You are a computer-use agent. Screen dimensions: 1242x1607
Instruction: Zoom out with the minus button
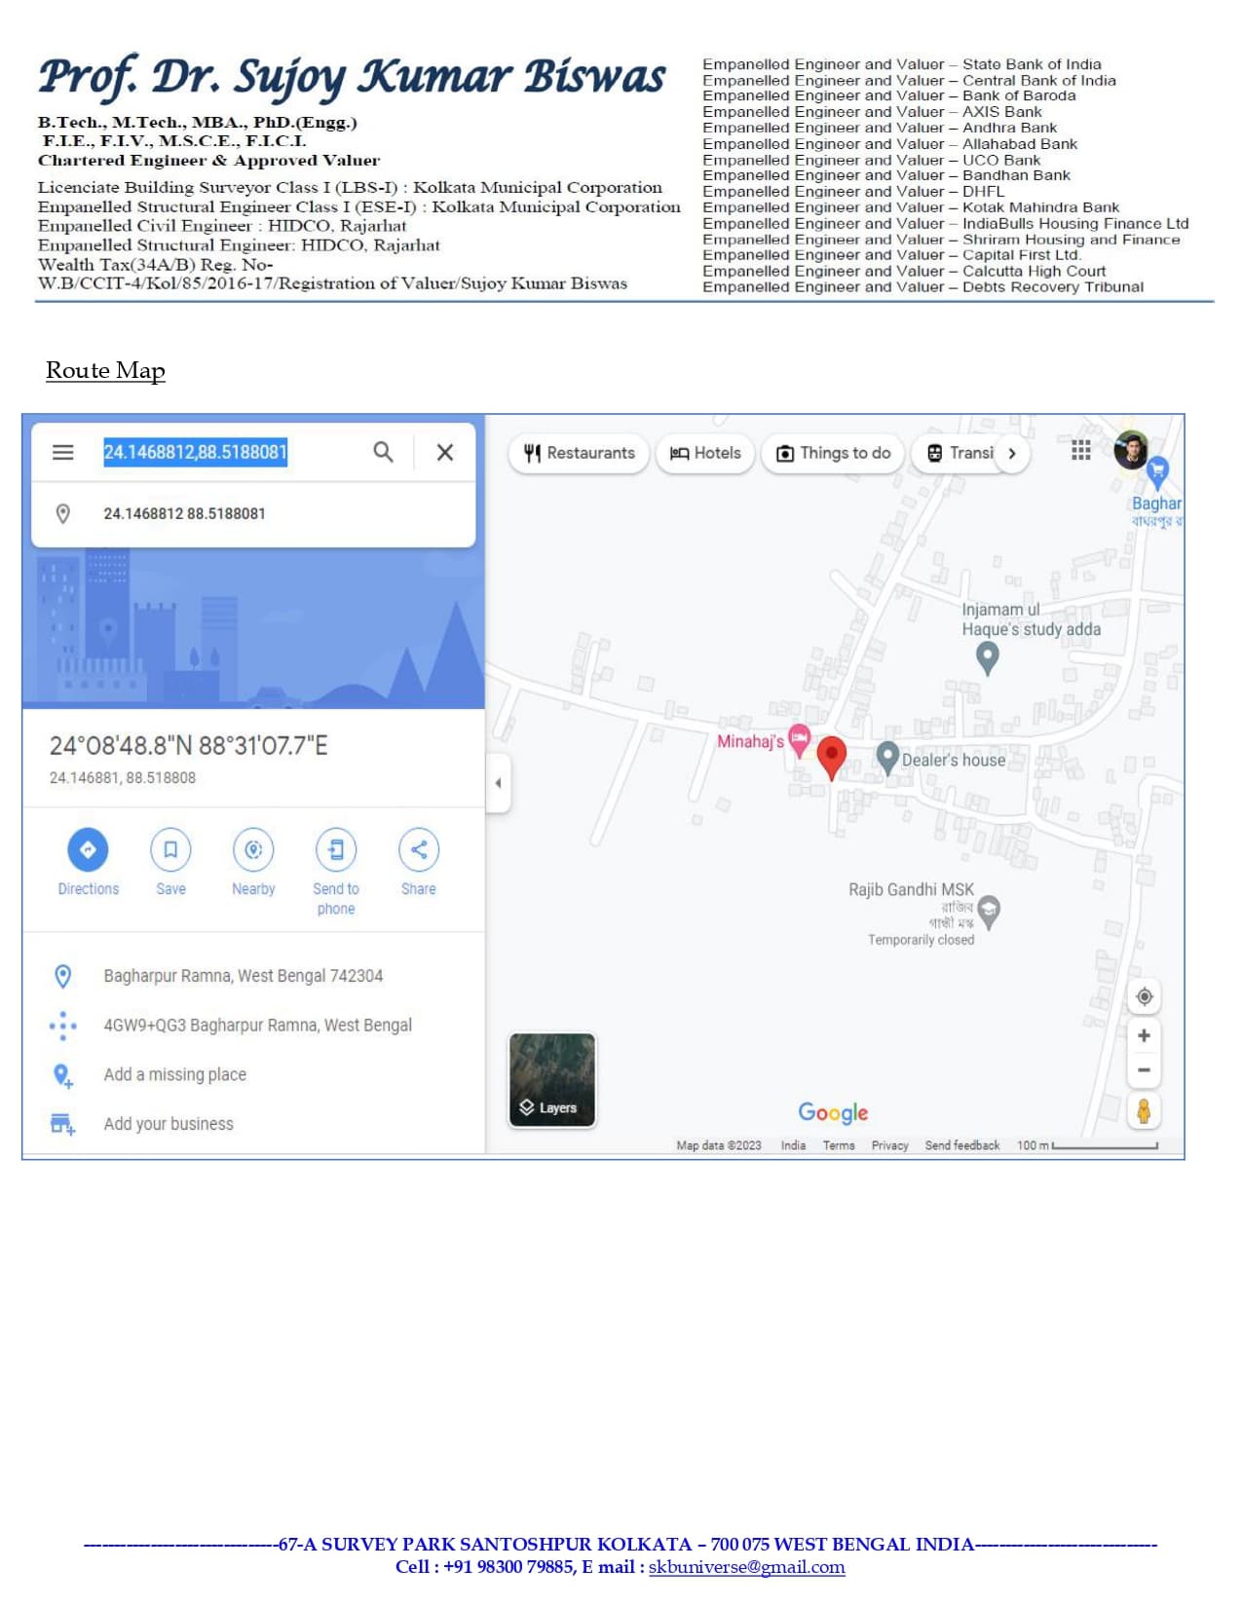point(1145,1069)
